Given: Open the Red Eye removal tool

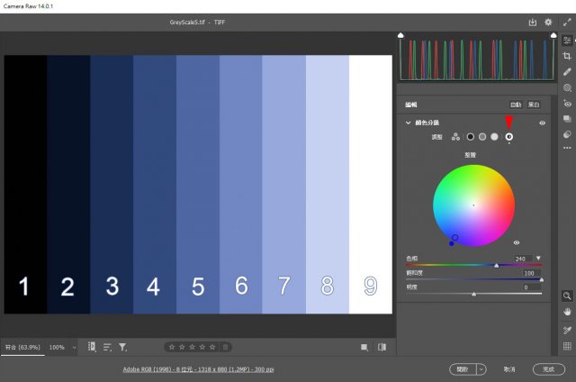Looking at the screenshot, I should pos(567,103).
